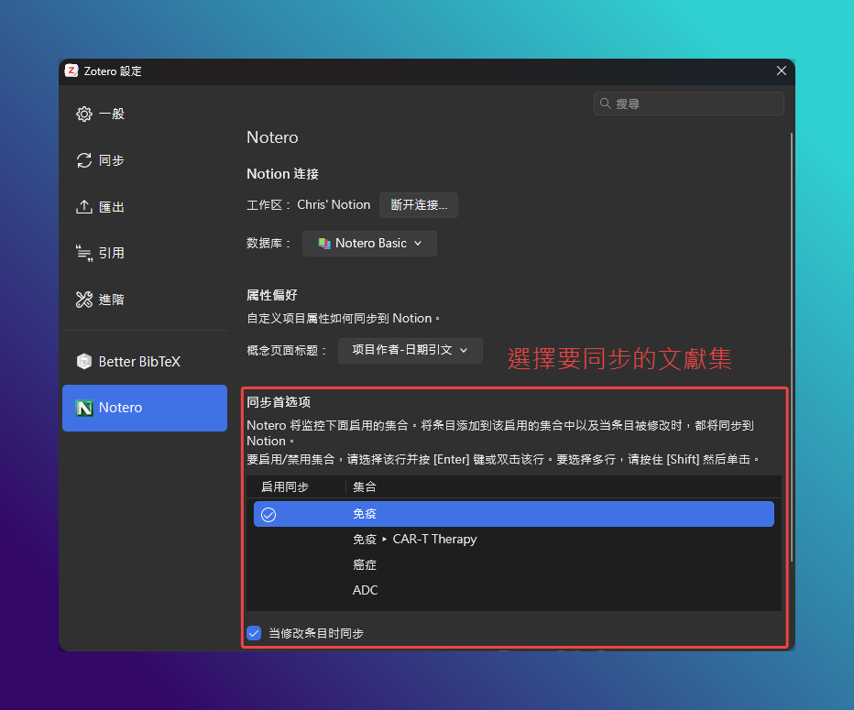The image size is (854, 710).
Task: Click the citation quote icon for 引用
Action: pyautogui.click(x=84, y=253)
